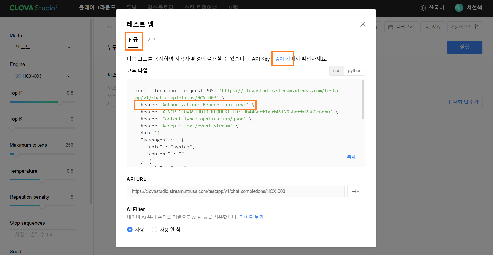Open the 서현석 account menu

click(474, 8)
